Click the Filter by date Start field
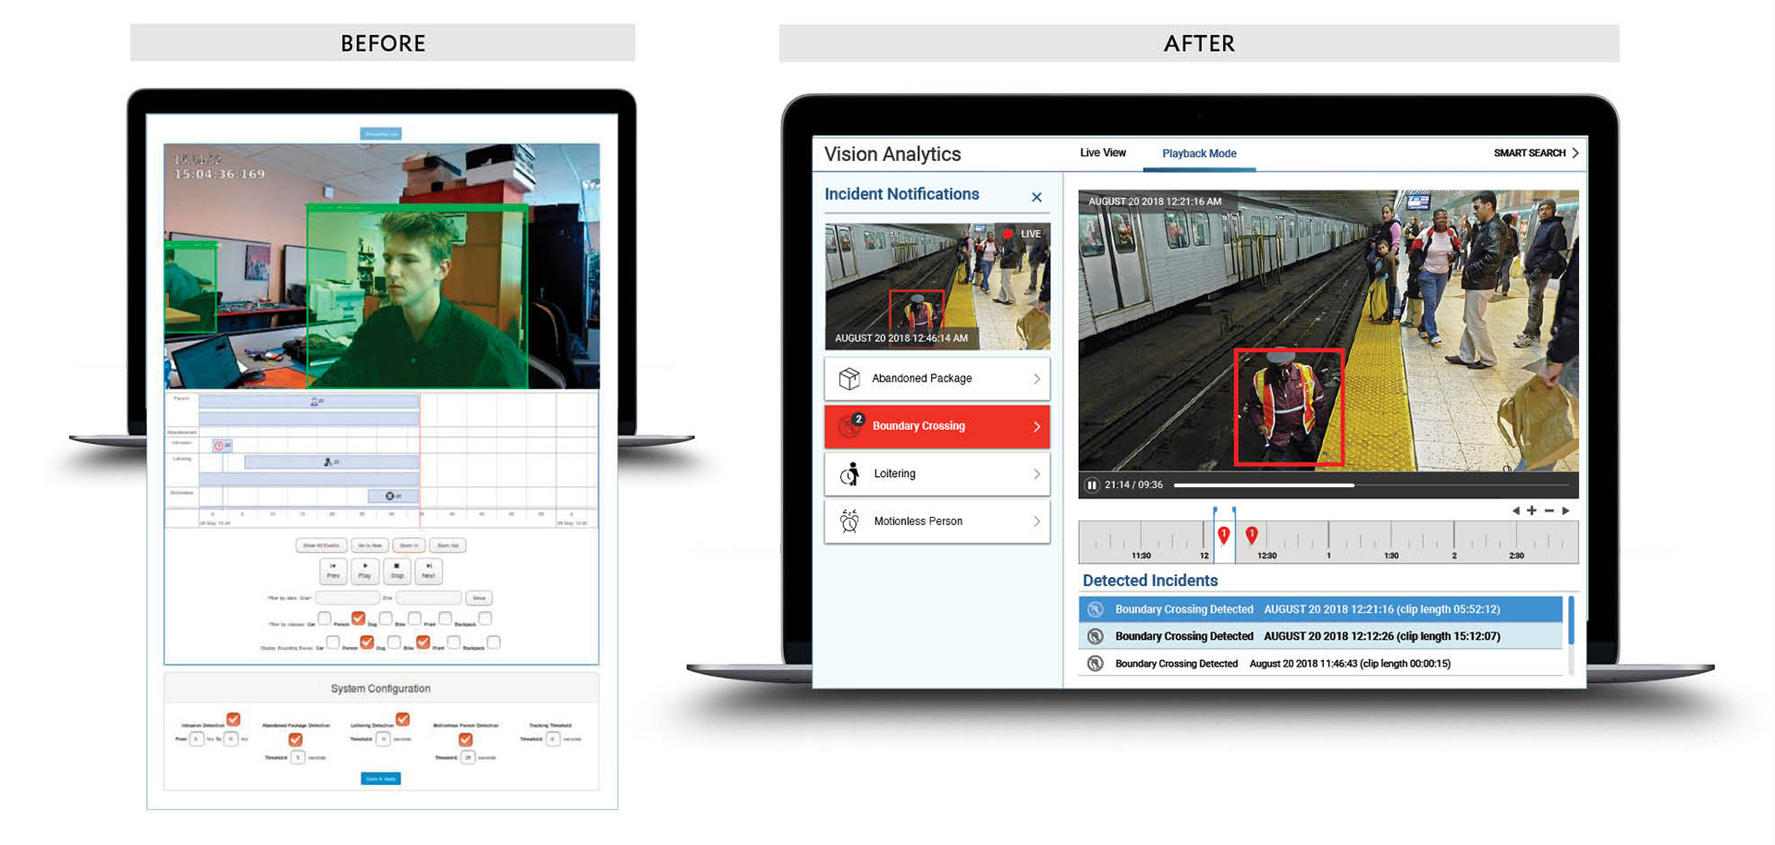 point(348,598)
